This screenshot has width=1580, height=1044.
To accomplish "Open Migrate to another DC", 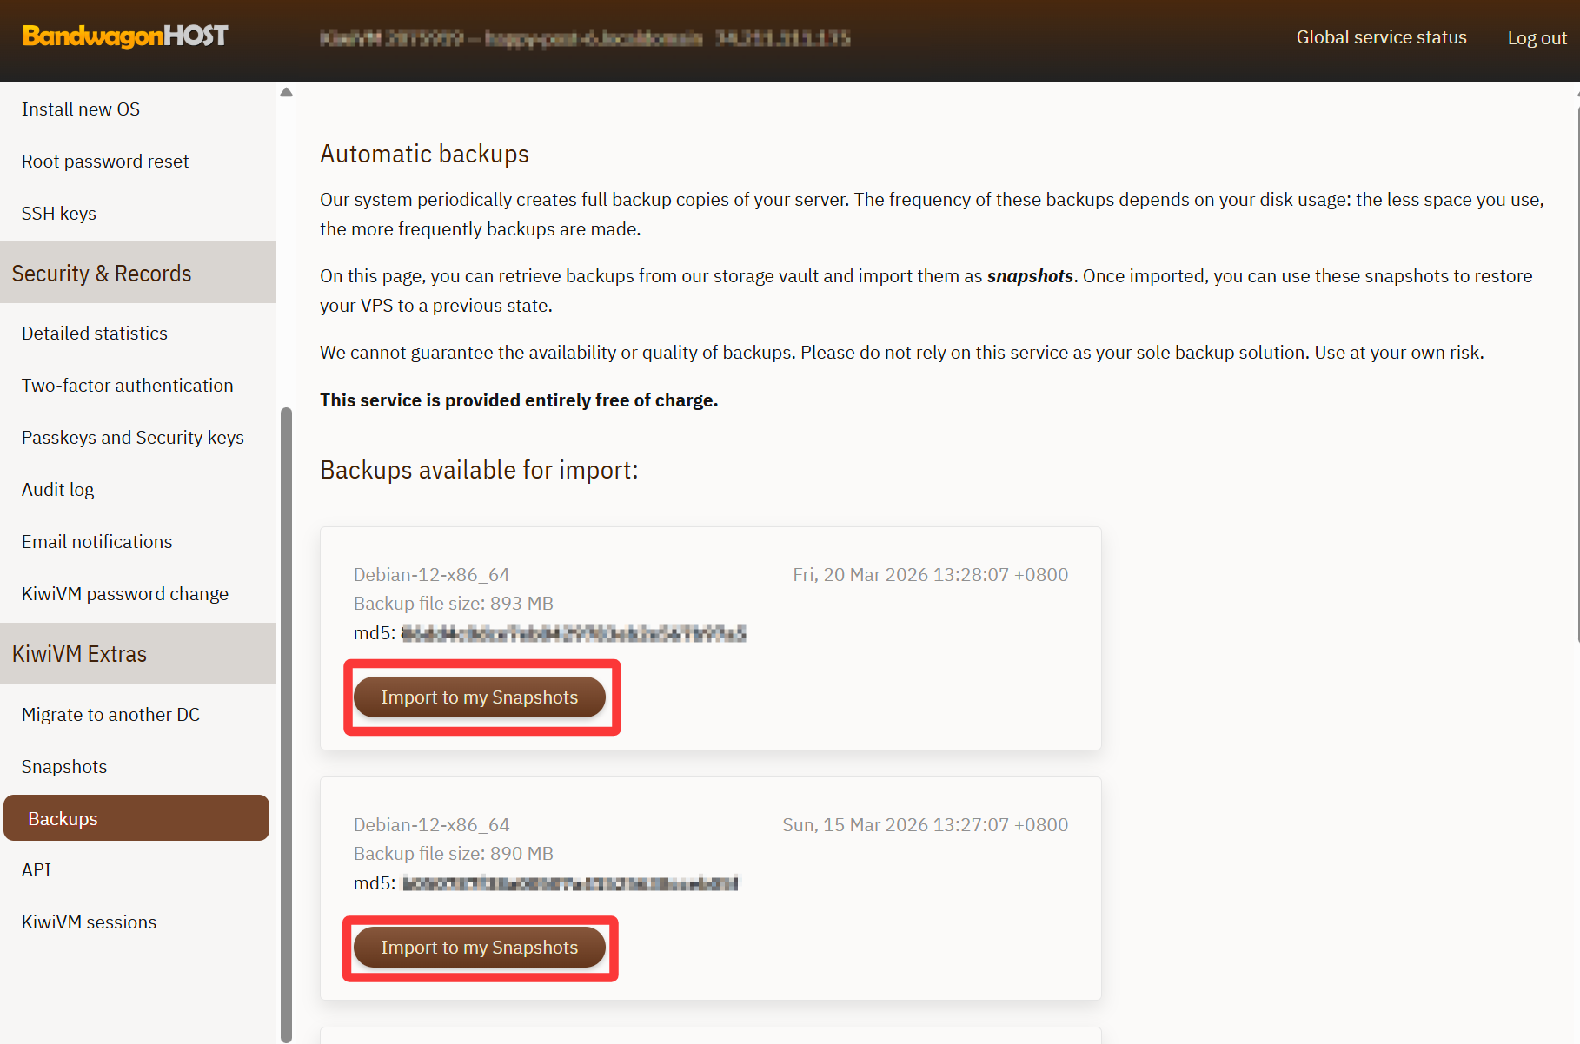I will tap(111, 715).
